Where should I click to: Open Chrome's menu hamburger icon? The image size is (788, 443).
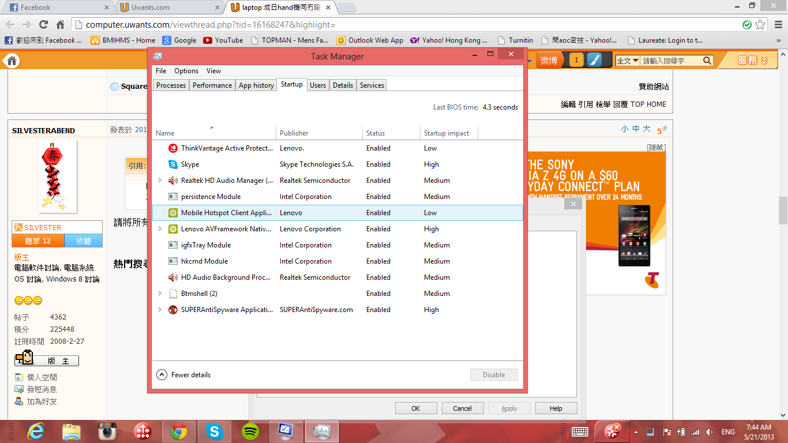(777, 25)
